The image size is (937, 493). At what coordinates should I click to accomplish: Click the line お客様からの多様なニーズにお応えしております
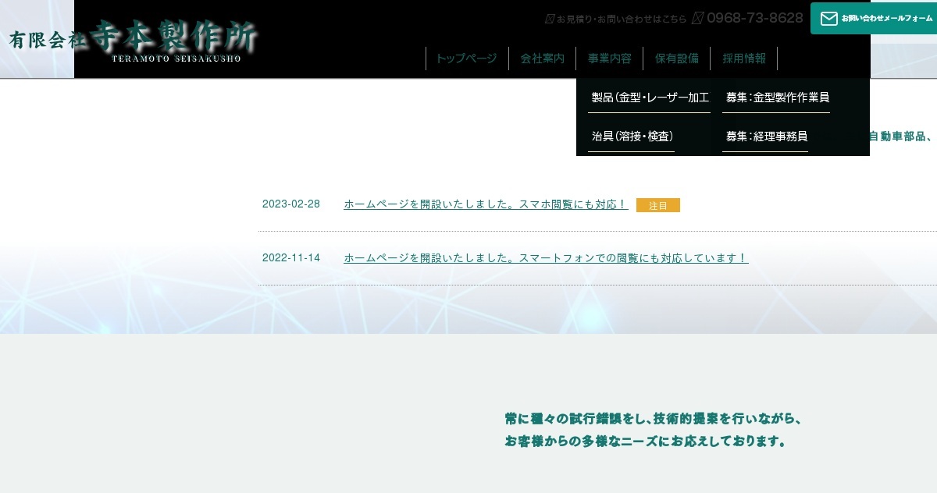[645, 442]
